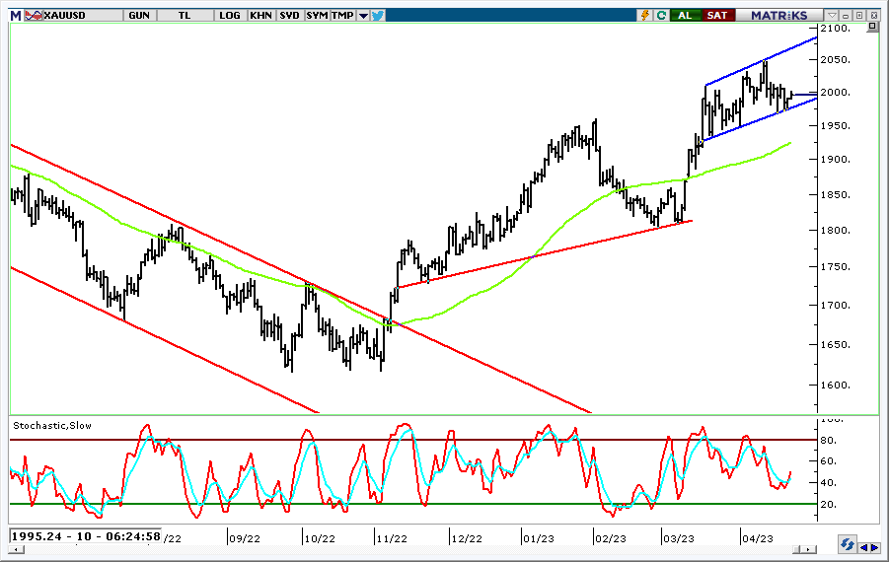Image resolution: width=889 pixels, height=562 pixels.
Task: Click the lightning bolt quick-order icon
Action: 645,15
